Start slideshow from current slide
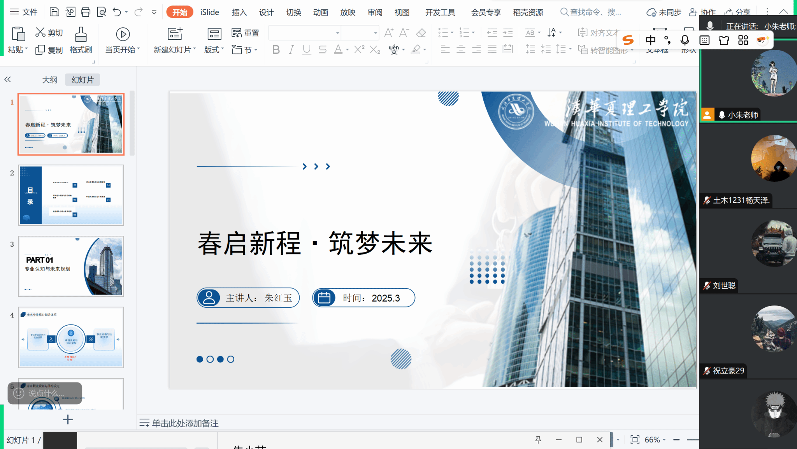 123,35
